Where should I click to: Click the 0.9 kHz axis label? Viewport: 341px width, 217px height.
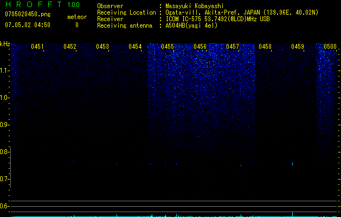pos(4,125)
